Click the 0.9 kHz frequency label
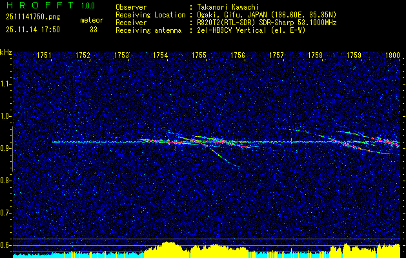The height and width of the screenshot is (258, 406). [x=6, y=148]
